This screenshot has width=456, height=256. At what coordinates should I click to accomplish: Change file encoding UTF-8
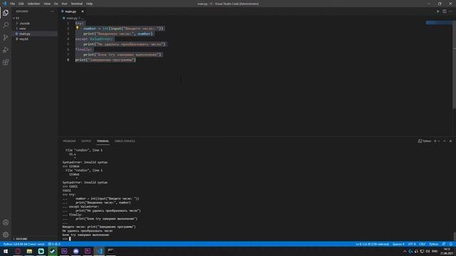(412, 244)
